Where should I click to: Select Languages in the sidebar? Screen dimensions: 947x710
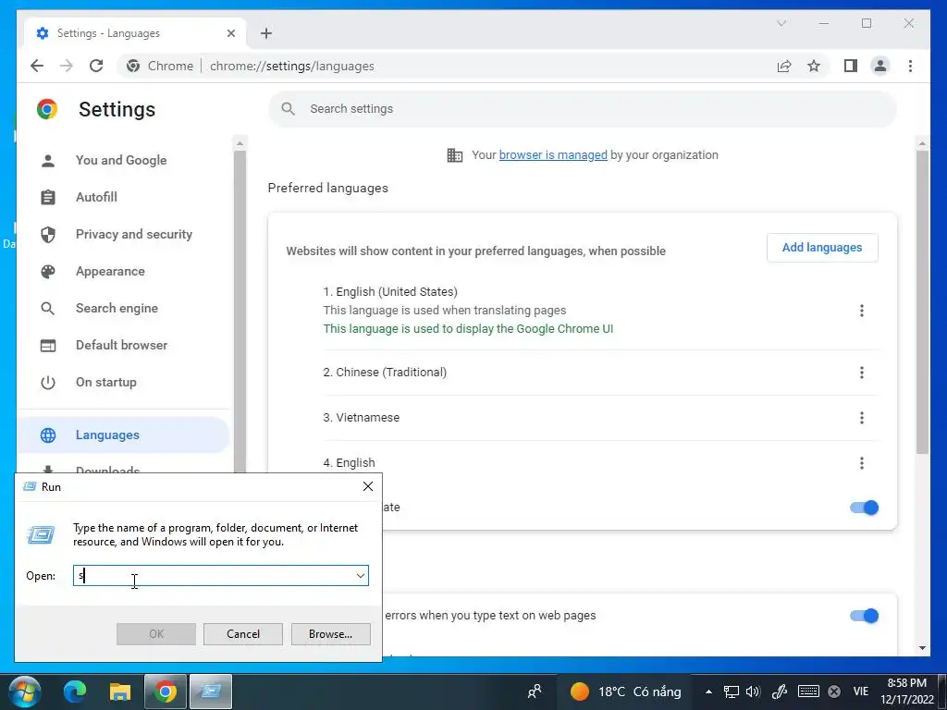click(x=125, y=435)
